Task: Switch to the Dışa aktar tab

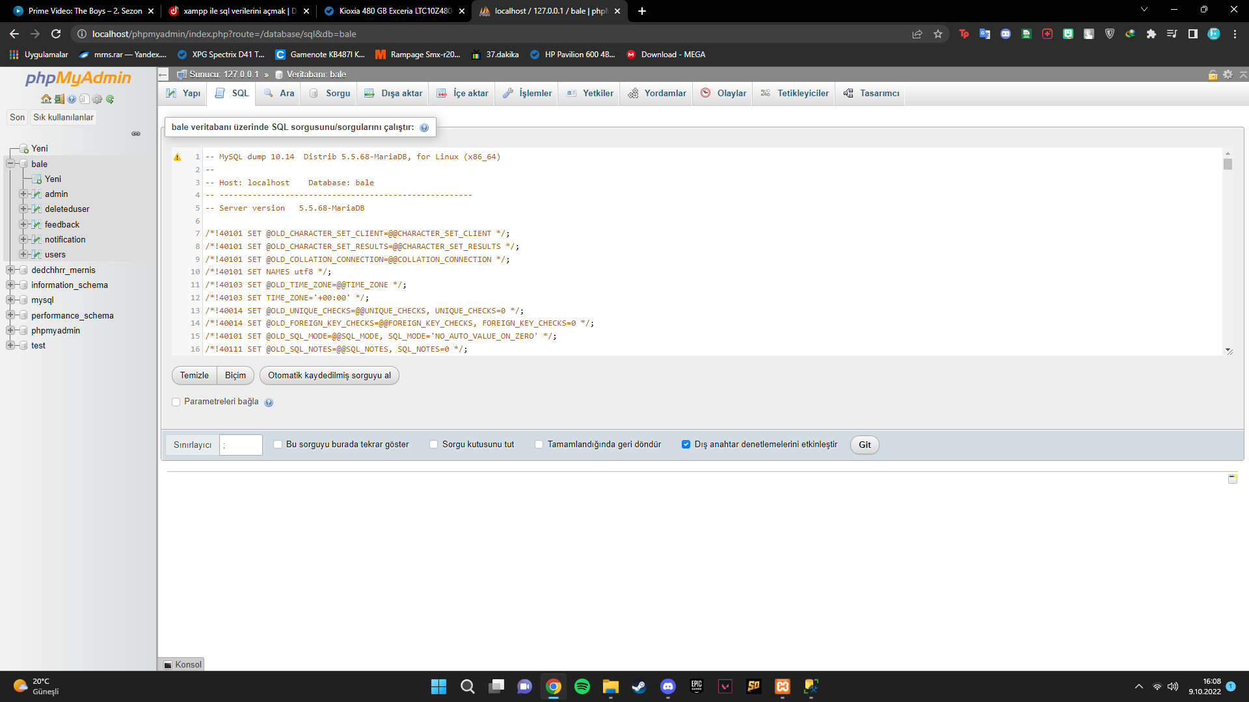Action: coord(394,94)
